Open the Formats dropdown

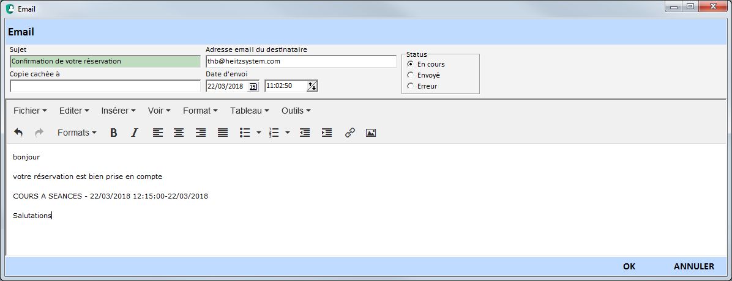tap(77, 133)
